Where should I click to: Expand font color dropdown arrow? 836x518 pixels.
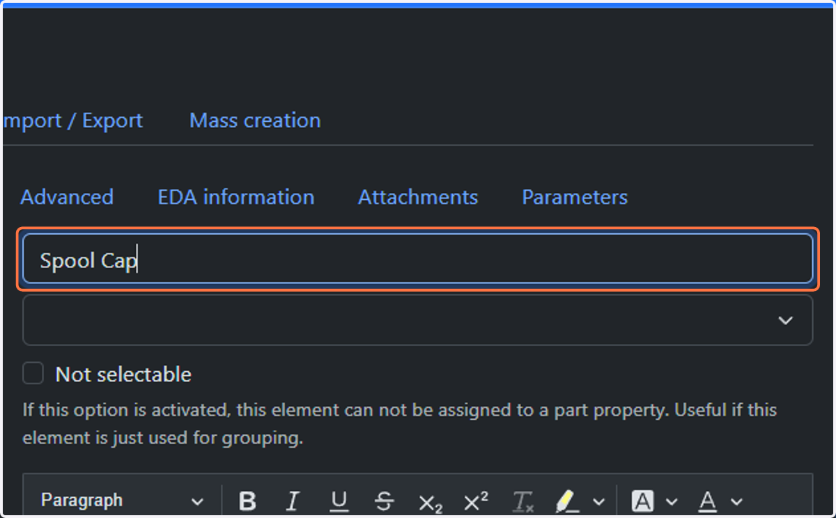tap(737, 501)
